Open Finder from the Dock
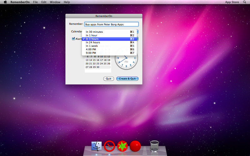250x156 pixels. 97,146
